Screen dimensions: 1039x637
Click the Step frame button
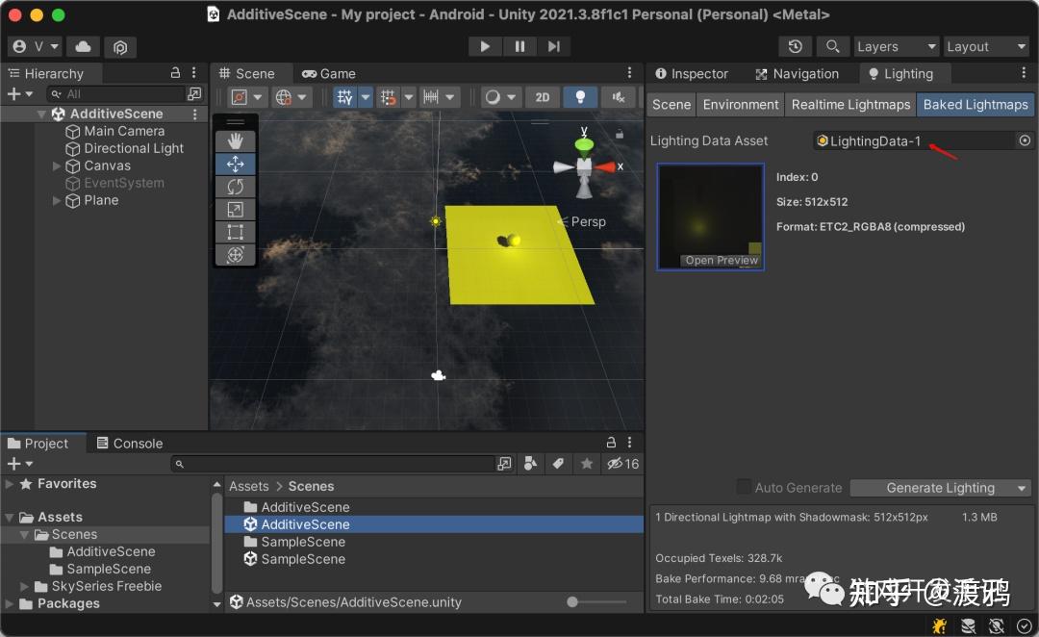click(554, 46)
